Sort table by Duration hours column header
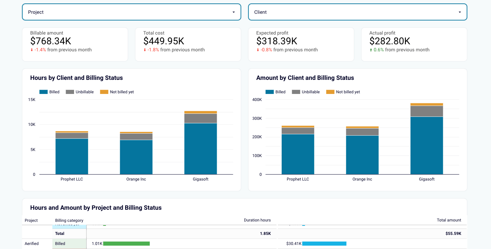Viewport: 491px width, 249px height. (x=257, y=220)
